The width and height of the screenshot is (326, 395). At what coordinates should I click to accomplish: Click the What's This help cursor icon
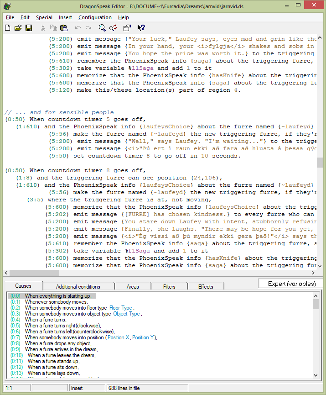point(141,28)
